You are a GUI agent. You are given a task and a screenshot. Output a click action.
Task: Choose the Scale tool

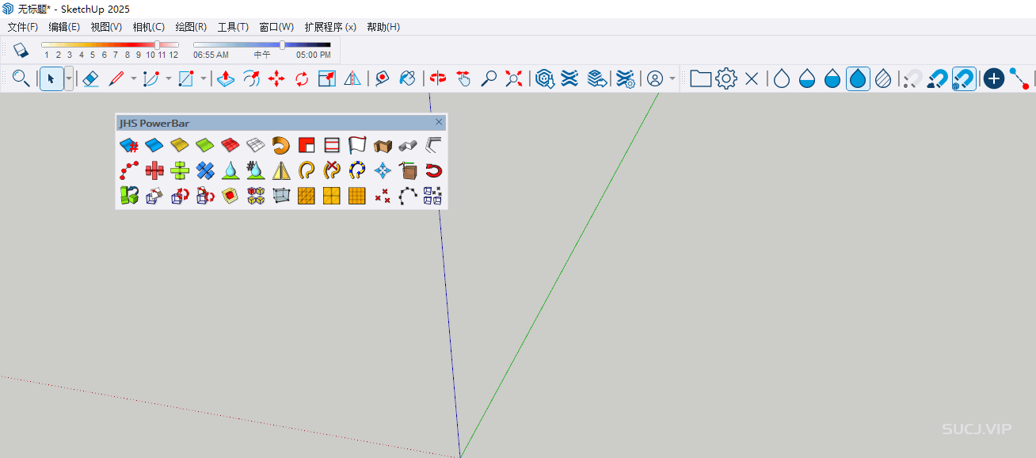pos(327,78)
